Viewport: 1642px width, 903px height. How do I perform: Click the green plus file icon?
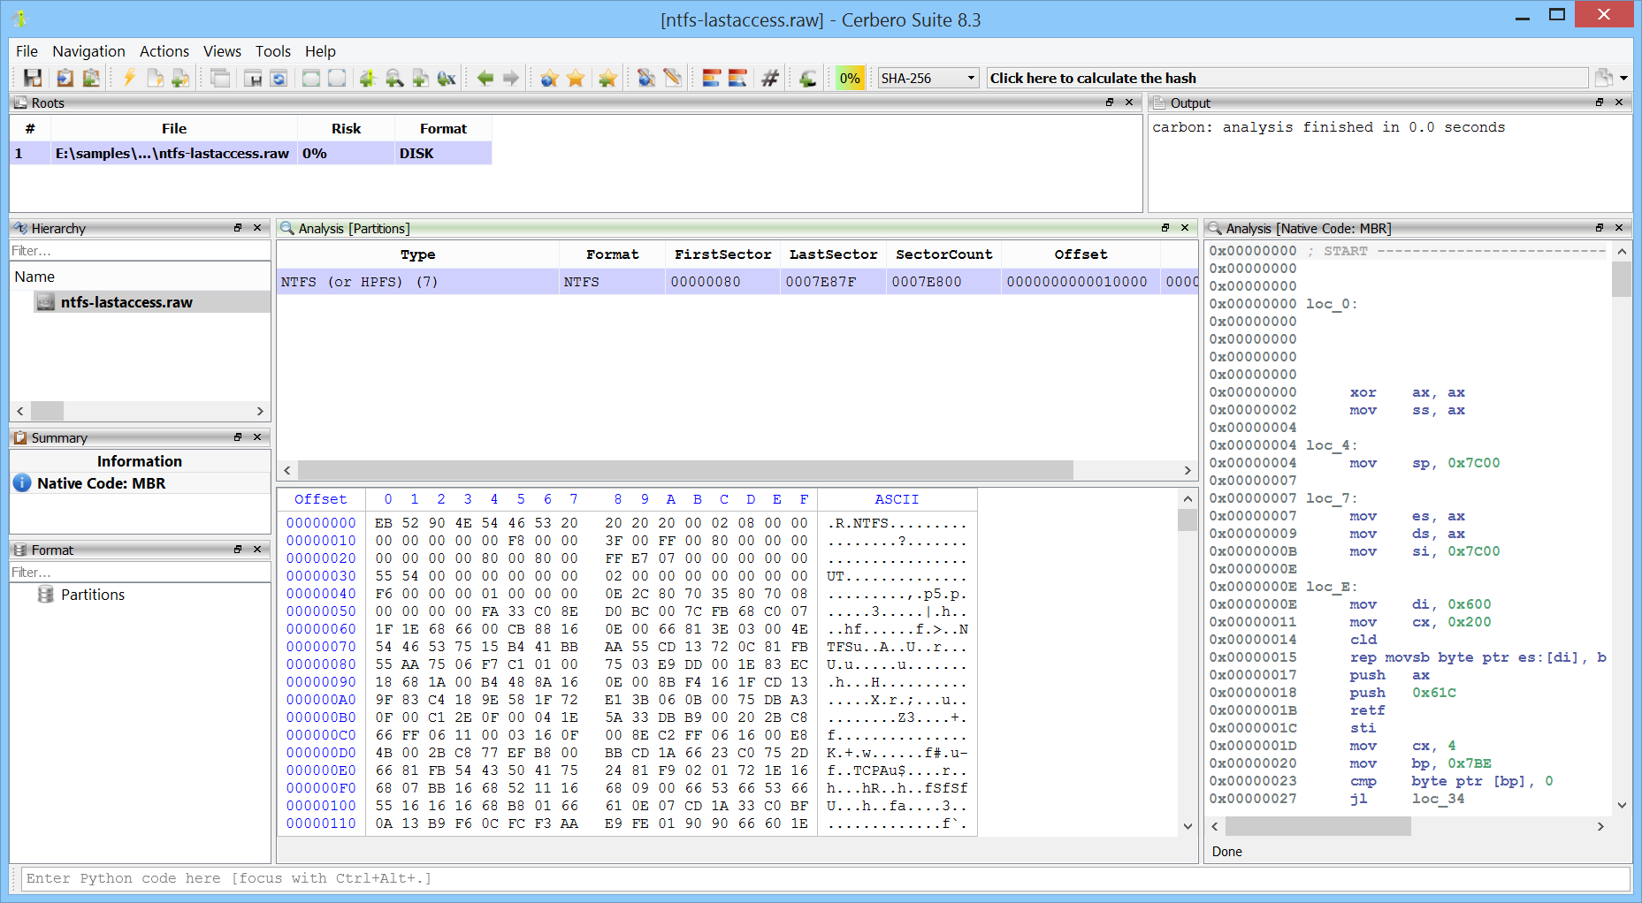click(x=420, y=78)
